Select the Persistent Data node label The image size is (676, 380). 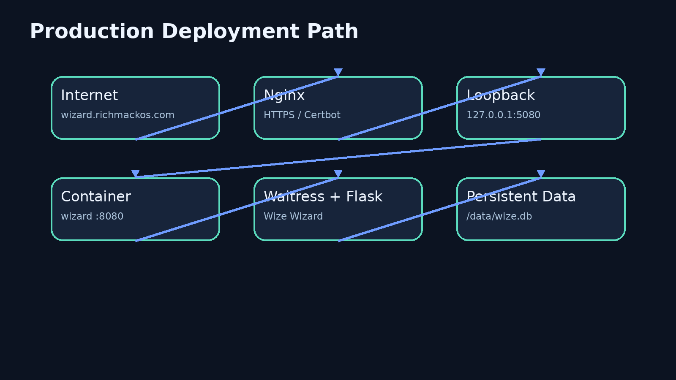(521, 197)
